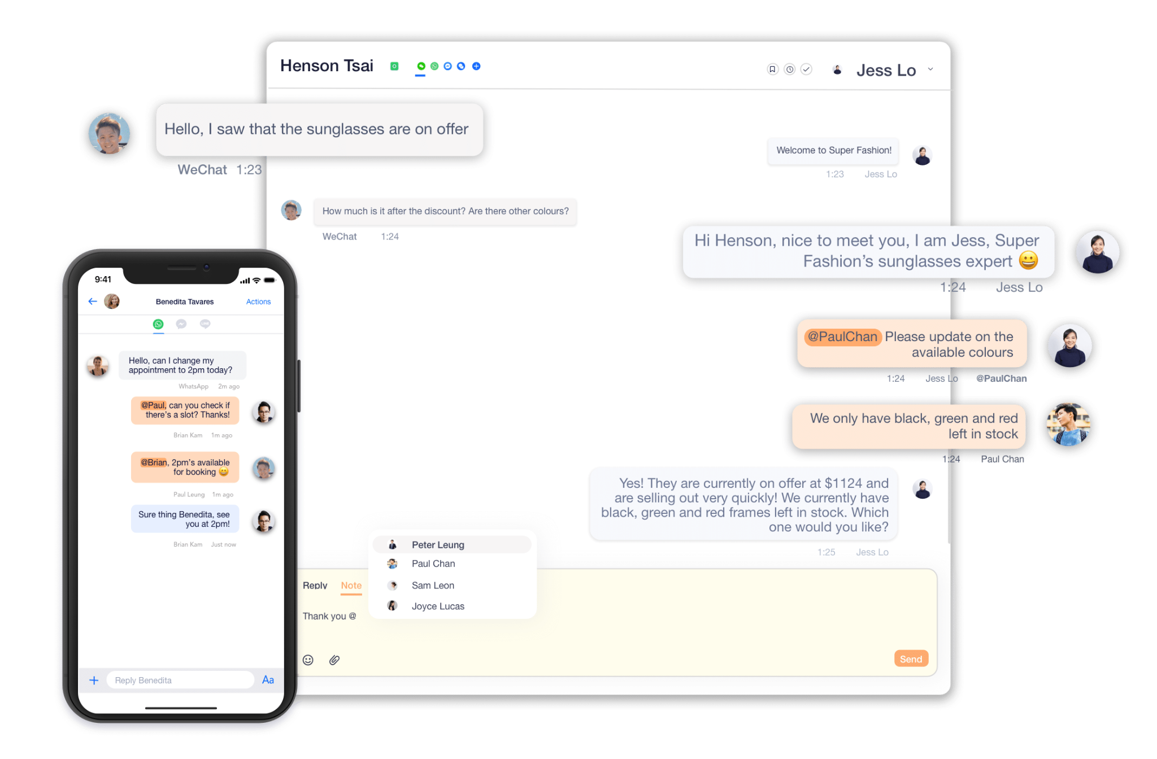The image size is (1157, 759).
Task: Click the WhatsApp channel icon on mobile
Action: 158,324
